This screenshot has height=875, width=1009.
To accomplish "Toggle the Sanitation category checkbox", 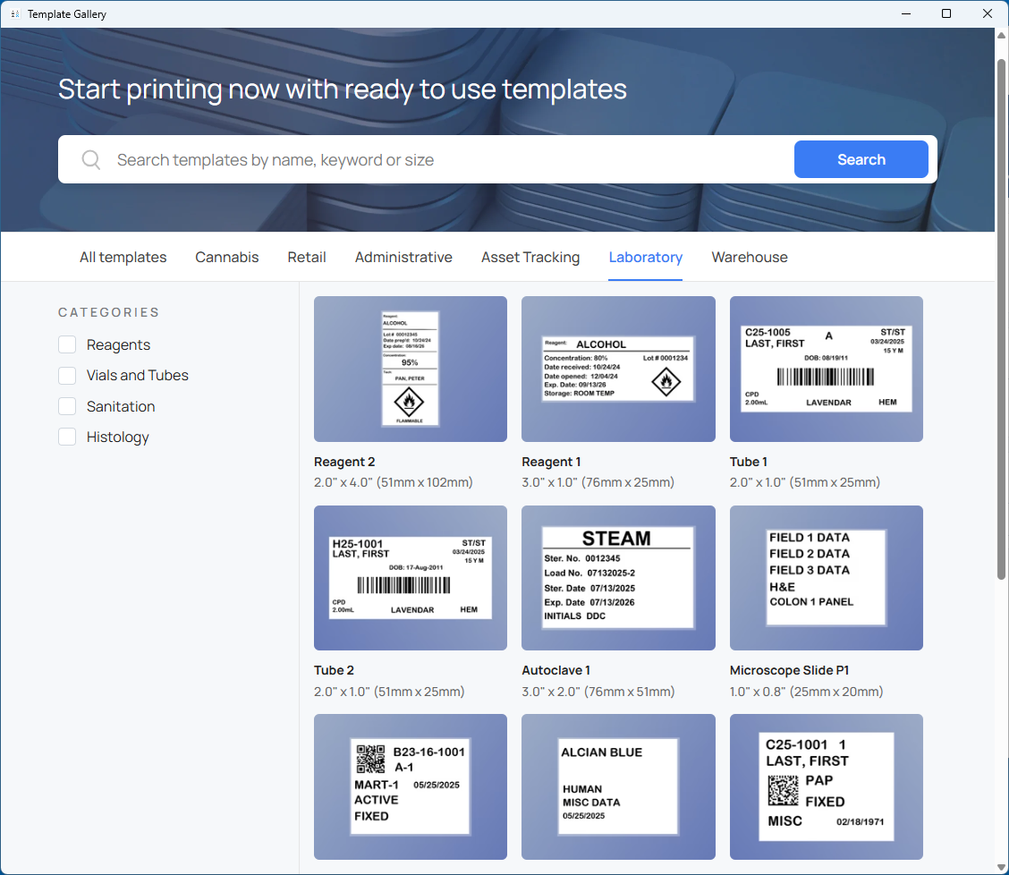I will (x=67, y=407).
